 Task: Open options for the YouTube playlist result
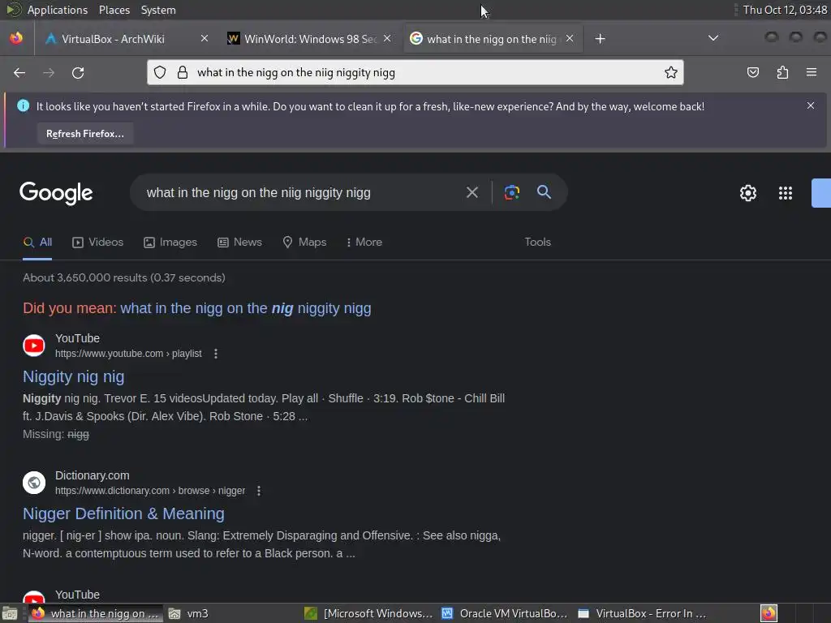click(x=216, y=354)
